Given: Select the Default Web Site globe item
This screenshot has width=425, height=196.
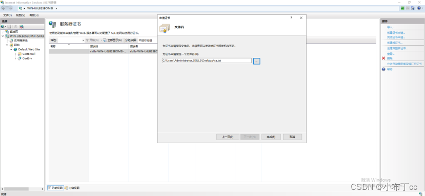Looking at the screenshot, I should click(29, 49).
